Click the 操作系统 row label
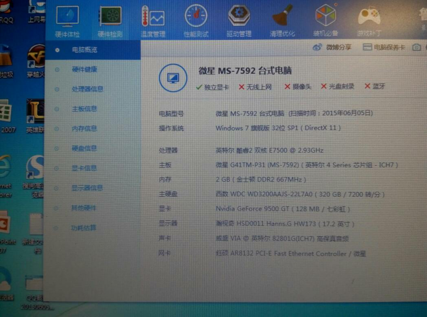This screenshot has width=427, height=317. 171,128
